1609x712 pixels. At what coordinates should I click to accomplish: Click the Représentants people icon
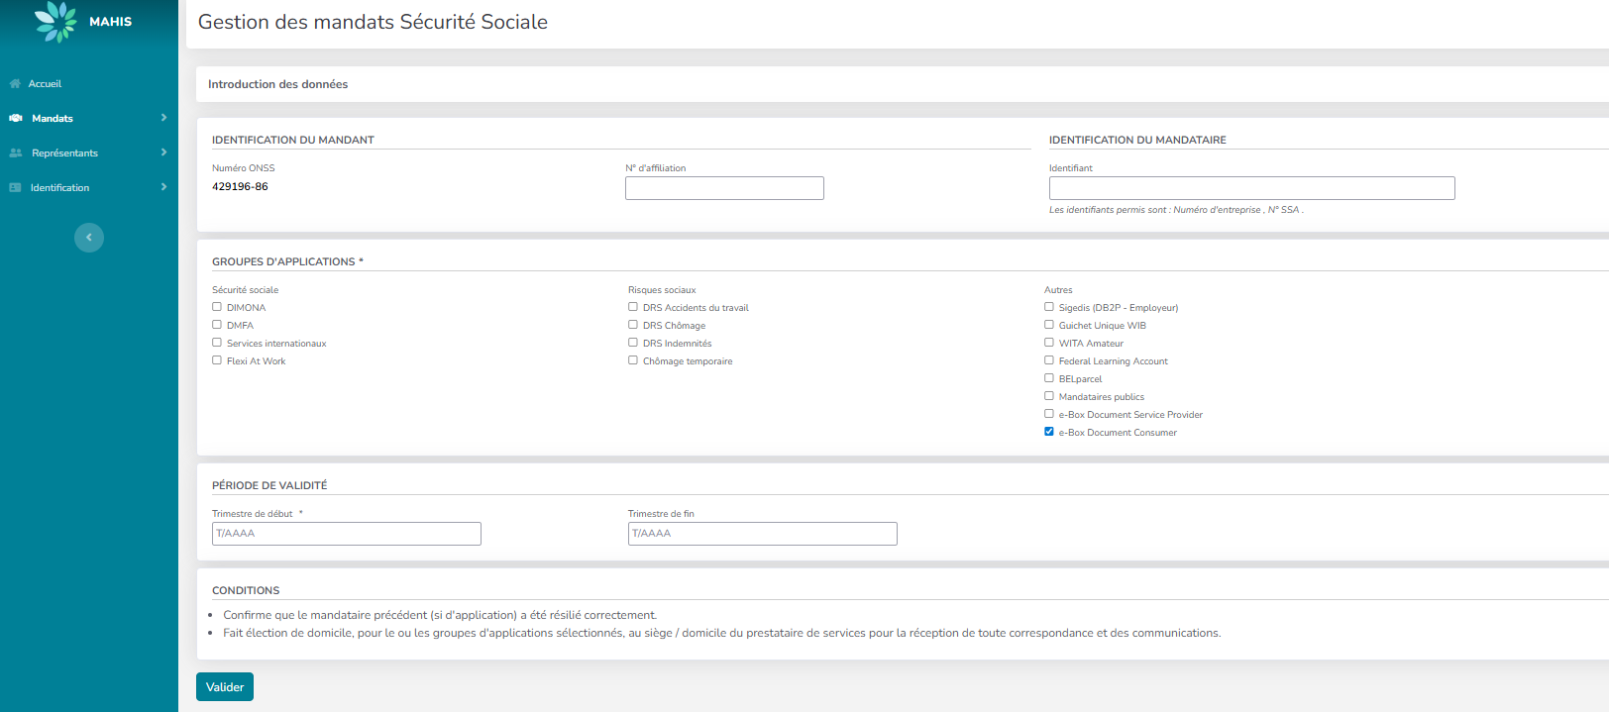click(16, 153)
